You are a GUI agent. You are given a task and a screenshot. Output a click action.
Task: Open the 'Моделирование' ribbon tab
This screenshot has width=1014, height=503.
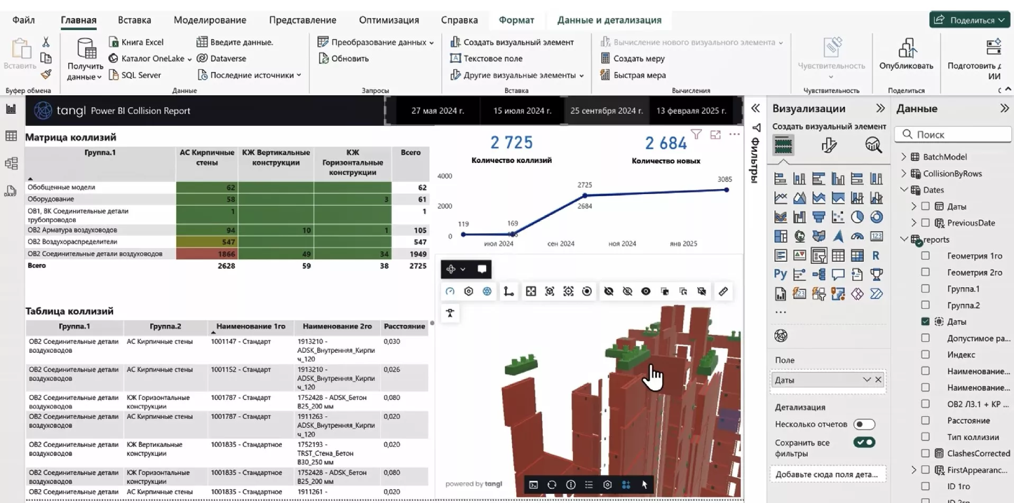click(209, 20)
